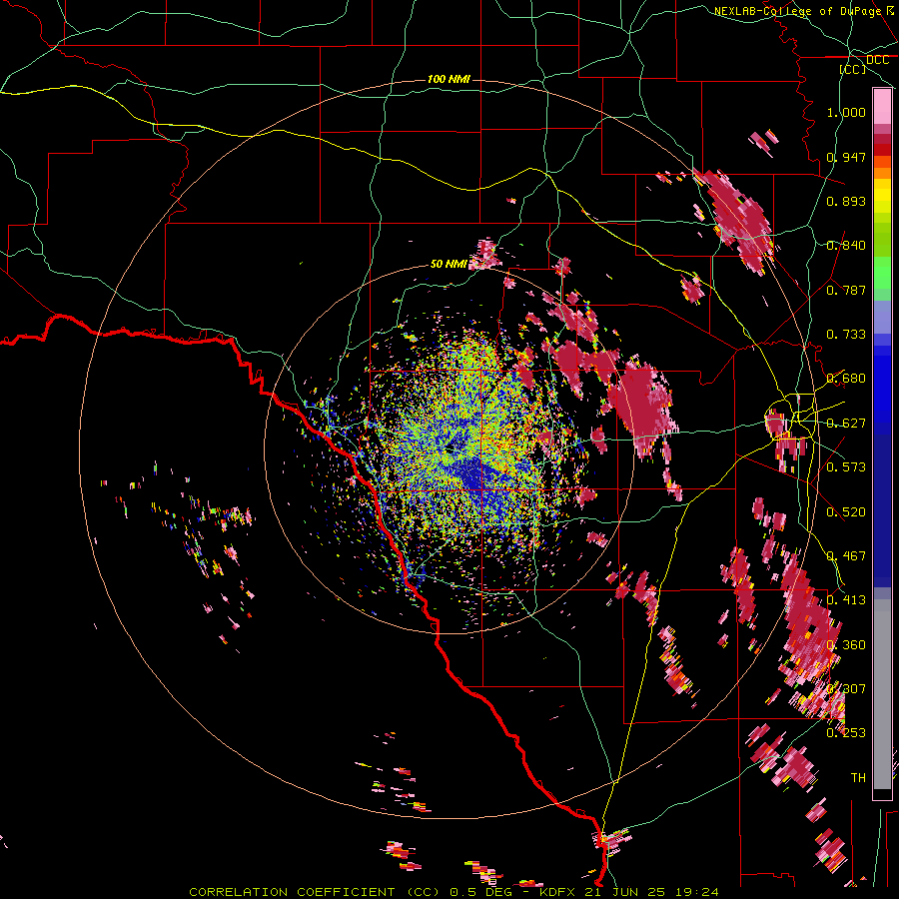Click the TH label on the scale
This screenshot has height=899, width=899.
click(858, 778)
